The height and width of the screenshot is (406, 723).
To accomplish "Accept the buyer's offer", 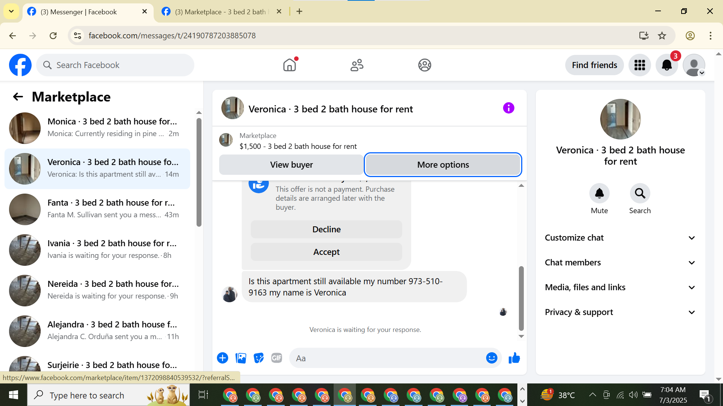I will point(326,252).
